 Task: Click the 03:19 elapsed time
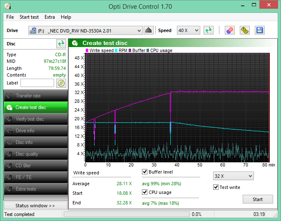pos(259,214)
